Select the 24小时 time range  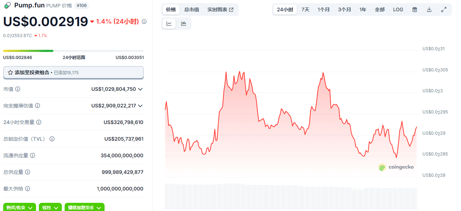coord(285,10)
